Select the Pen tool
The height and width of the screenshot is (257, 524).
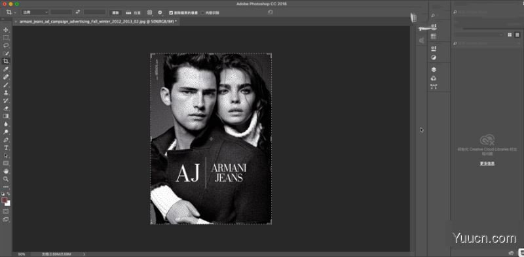(x=6, y=139)
